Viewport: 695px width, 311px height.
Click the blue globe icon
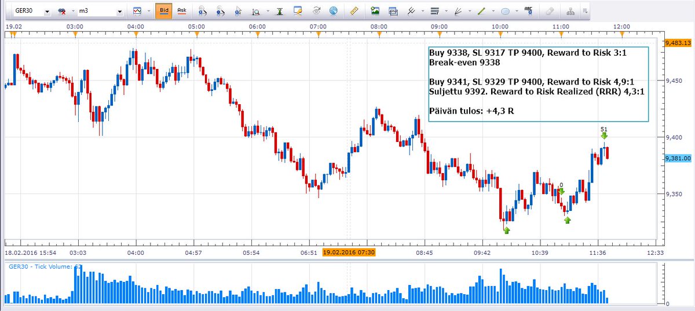tap(334, 11)
